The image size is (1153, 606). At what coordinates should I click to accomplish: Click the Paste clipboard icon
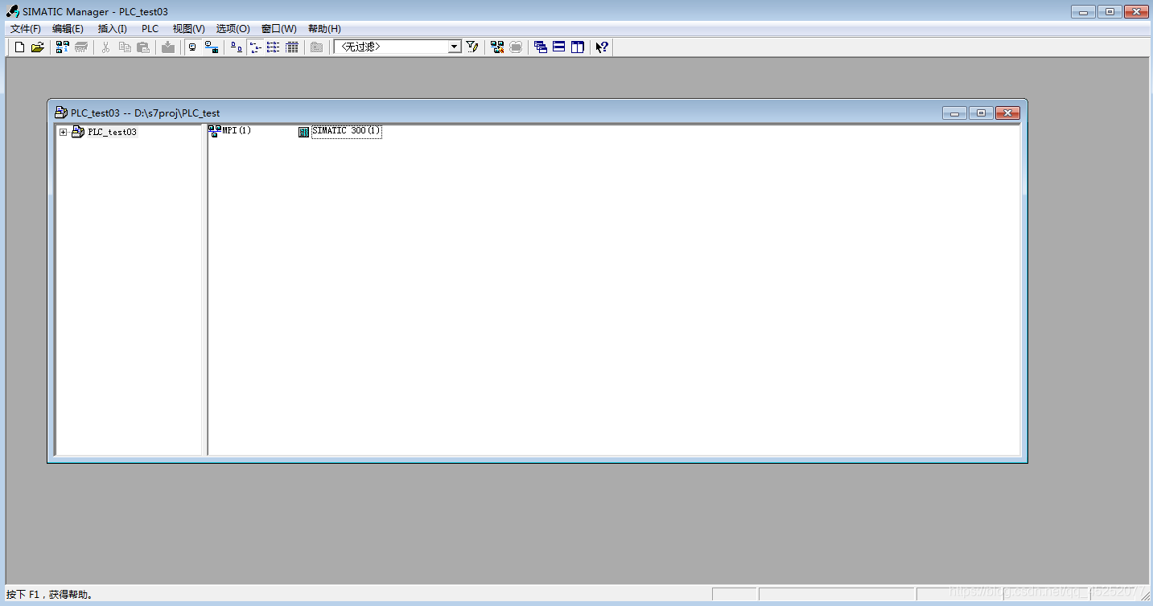(143, 47)
